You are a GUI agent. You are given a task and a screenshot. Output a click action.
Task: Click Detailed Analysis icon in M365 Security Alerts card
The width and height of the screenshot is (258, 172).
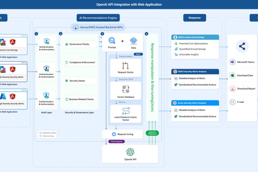tap(176, 78)
